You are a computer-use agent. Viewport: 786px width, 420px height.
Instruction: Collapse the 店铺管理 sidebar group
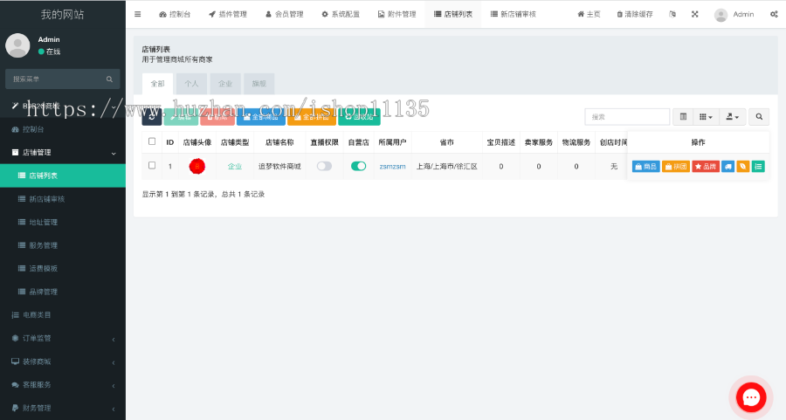click(x=63, y=152)
